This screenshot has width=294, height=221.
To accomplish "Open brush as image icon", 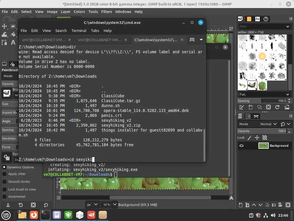I will (287, 107).
